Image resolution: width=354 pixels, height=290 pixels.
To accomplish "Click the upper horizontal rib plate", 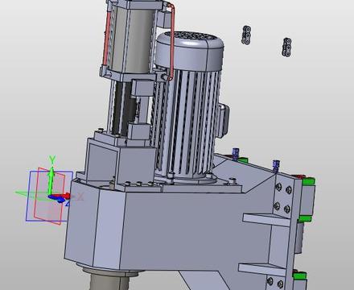I will 266,219.
